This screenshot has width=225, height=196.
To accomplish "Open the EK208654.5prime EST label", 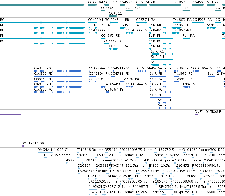I will pyautogui.click(x=92, y=171).
